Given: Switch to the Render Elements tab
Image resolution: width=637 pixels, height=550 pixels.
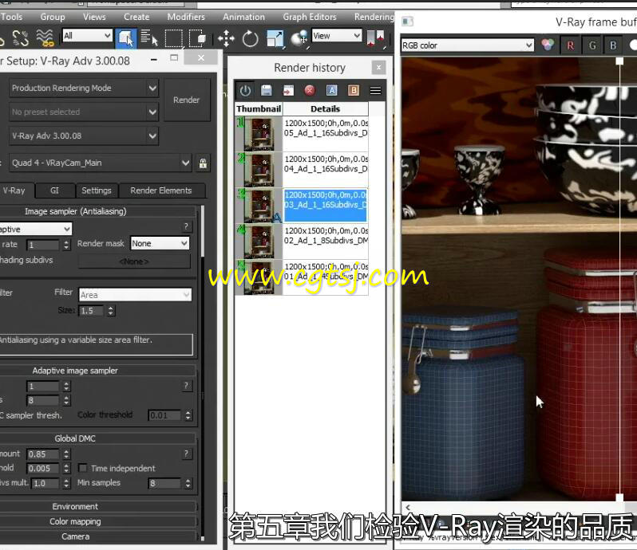Looking at the screenshot, I should (x=161, y=191).
